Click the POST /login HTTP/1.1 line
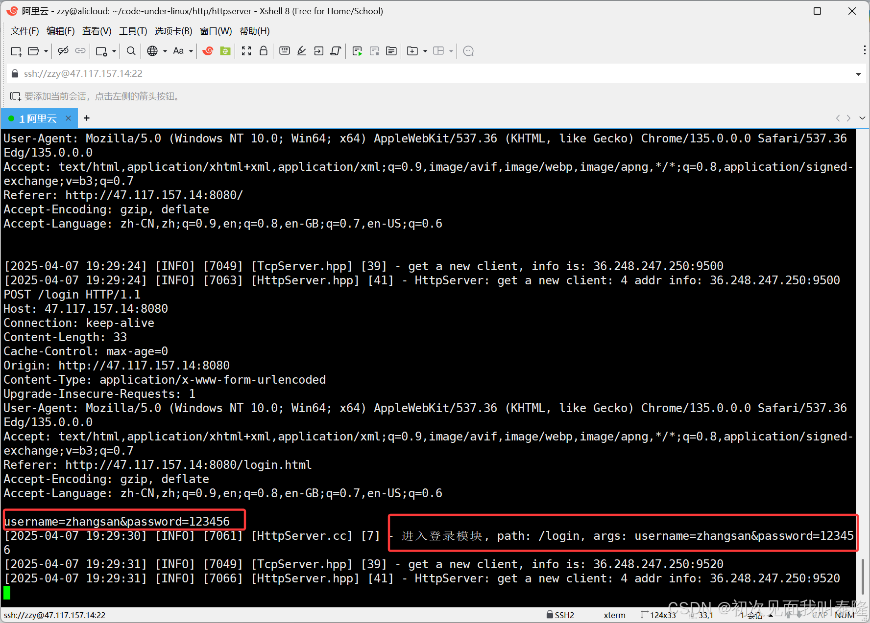Screen dimensions: 870x623 coord(72,295)
